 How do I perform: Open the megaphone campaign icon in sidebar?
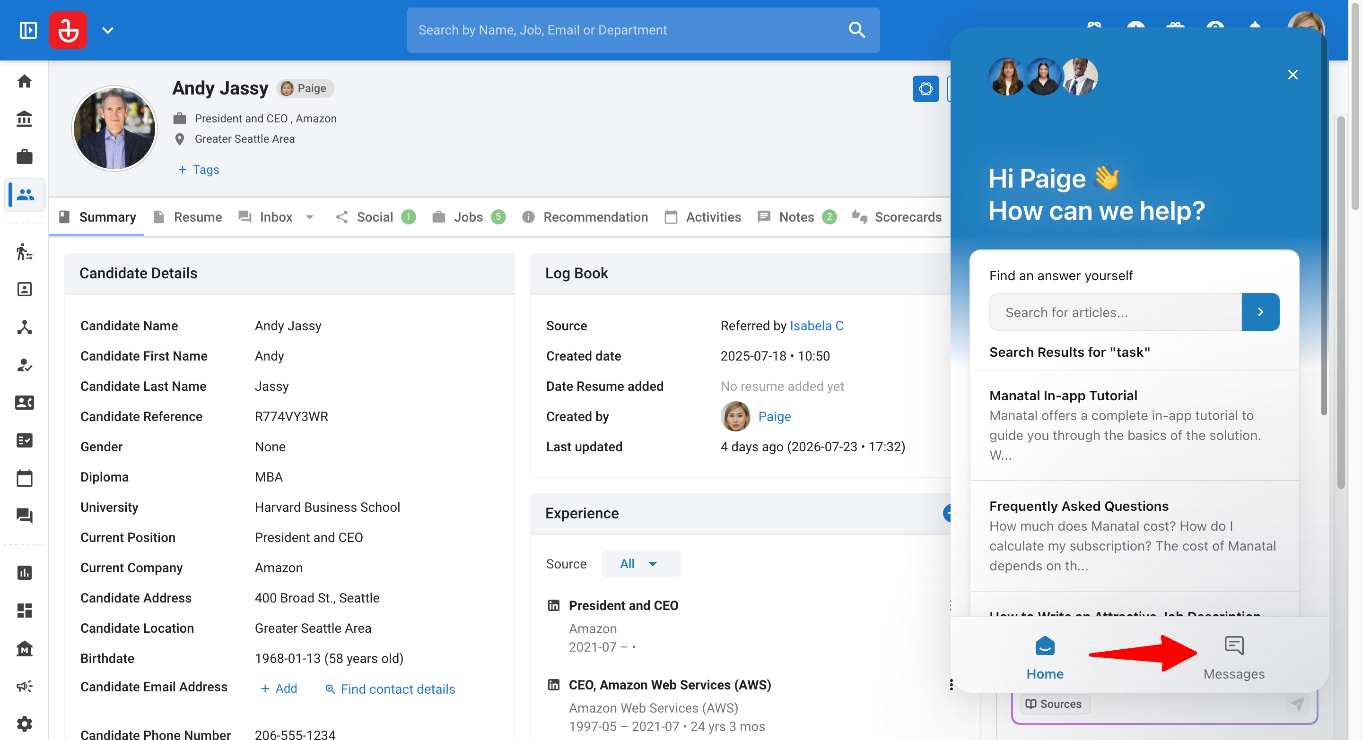(24, 686)
